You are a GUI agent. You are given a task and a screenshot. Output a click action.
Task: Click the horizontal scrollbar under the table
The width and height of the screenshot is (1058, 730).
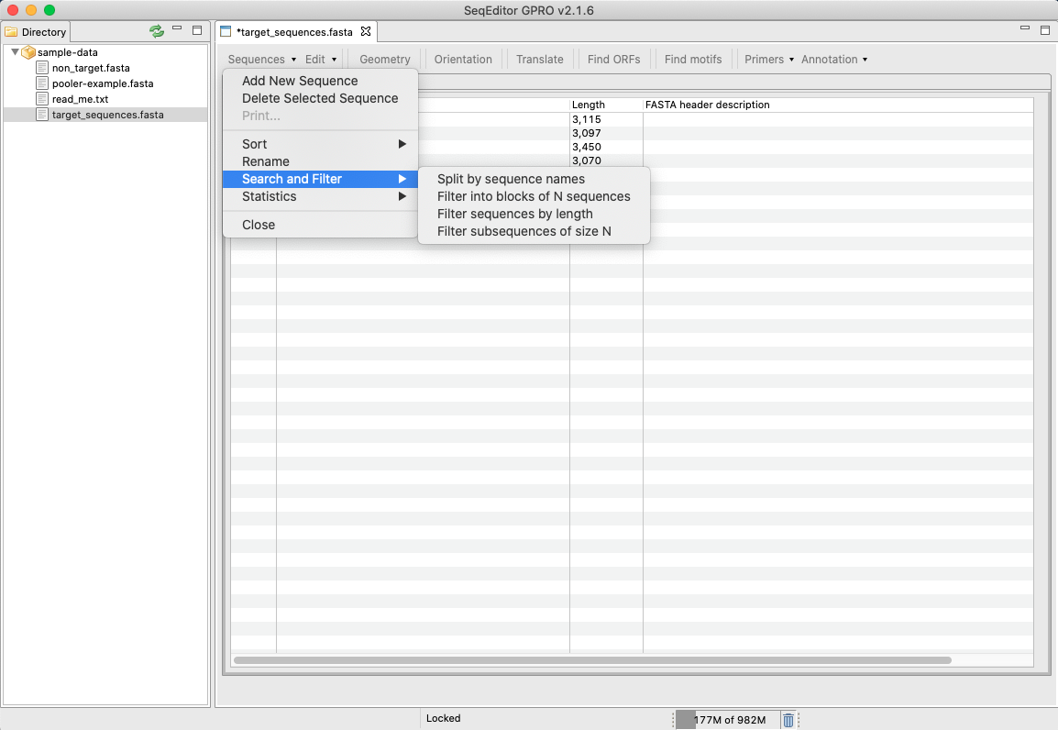tap(592, 660)
